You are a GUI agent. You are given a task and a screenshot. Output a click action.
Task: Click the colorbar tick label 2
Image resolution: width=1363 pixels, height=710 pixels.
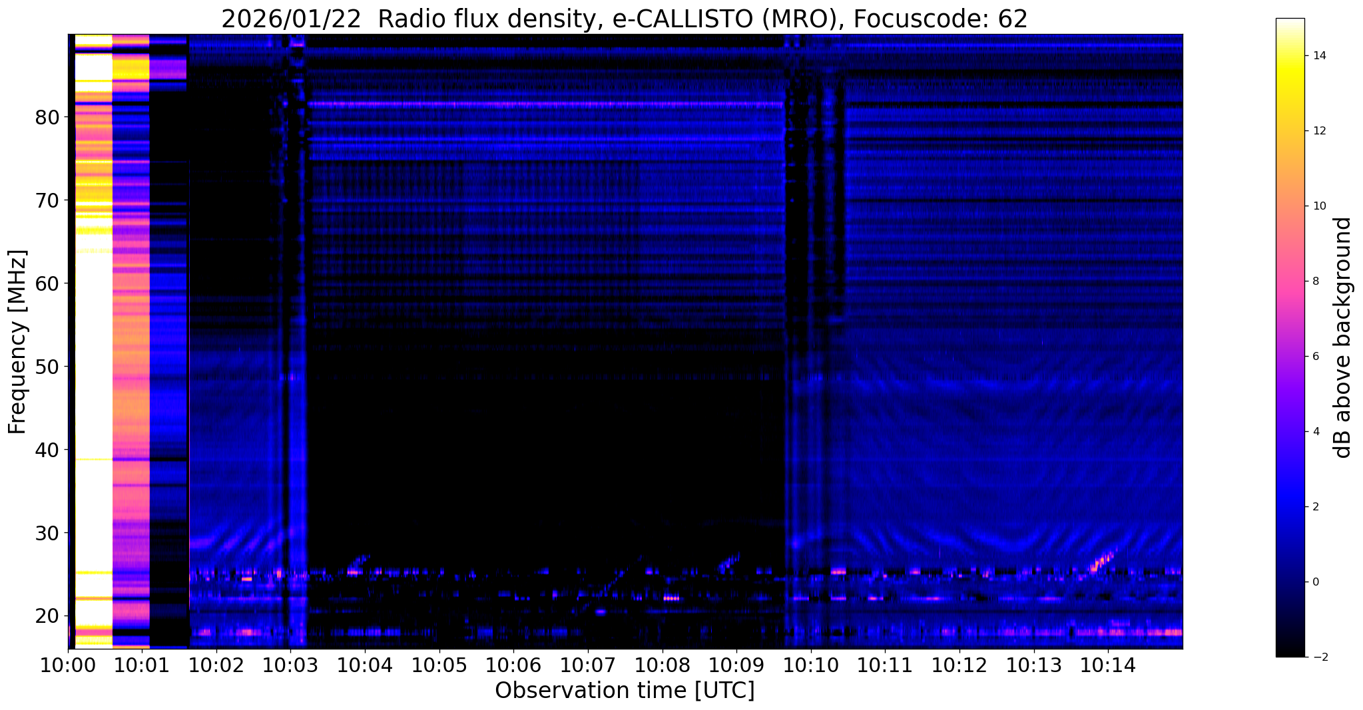tap(1315, 507)
